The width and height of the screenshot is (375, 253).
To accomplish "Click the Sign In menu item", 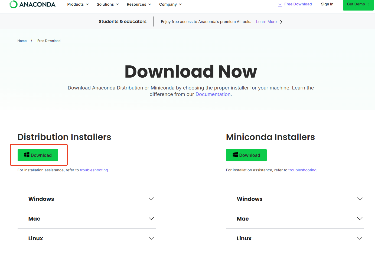I will pos(327,4).
